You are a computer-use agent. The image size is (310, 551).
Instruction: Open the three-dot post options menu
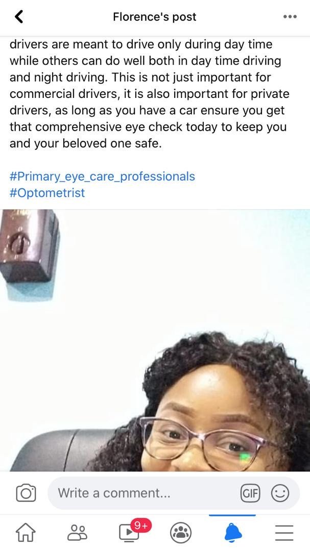point(290,16)
